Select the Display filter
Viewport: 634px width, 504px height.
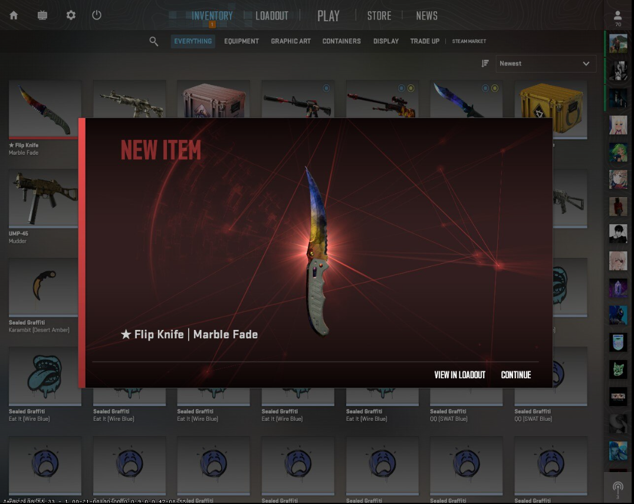coord(386,41)
